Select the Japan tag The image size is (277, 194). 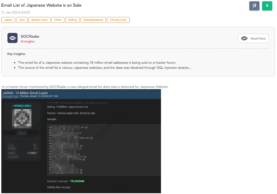tap(8, 20)
